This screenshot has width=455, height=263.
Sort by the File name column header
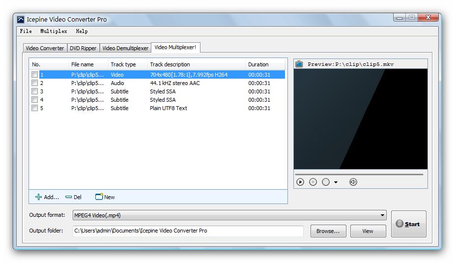[x=88, y=64]
